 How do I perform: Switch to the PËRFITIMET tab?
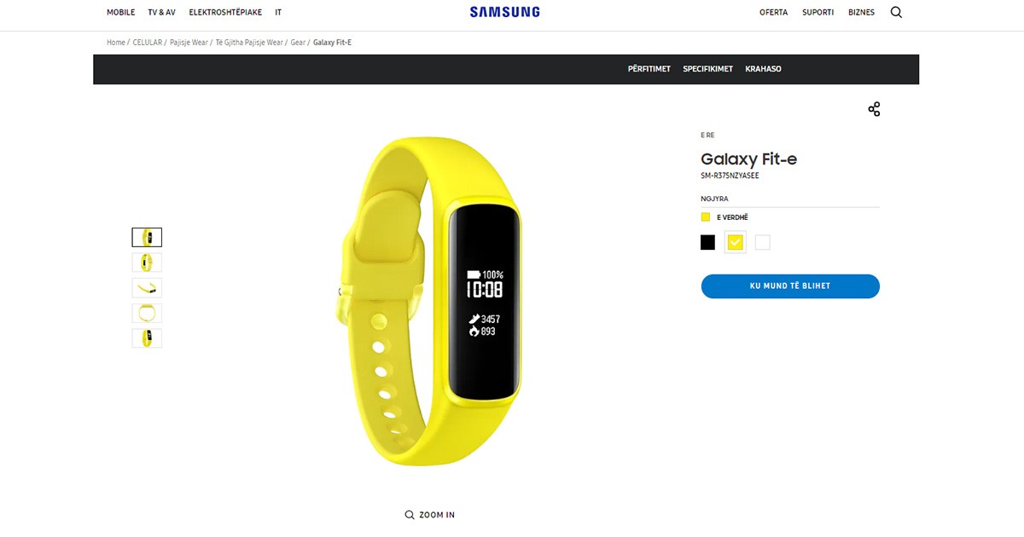tap(649, 69)
